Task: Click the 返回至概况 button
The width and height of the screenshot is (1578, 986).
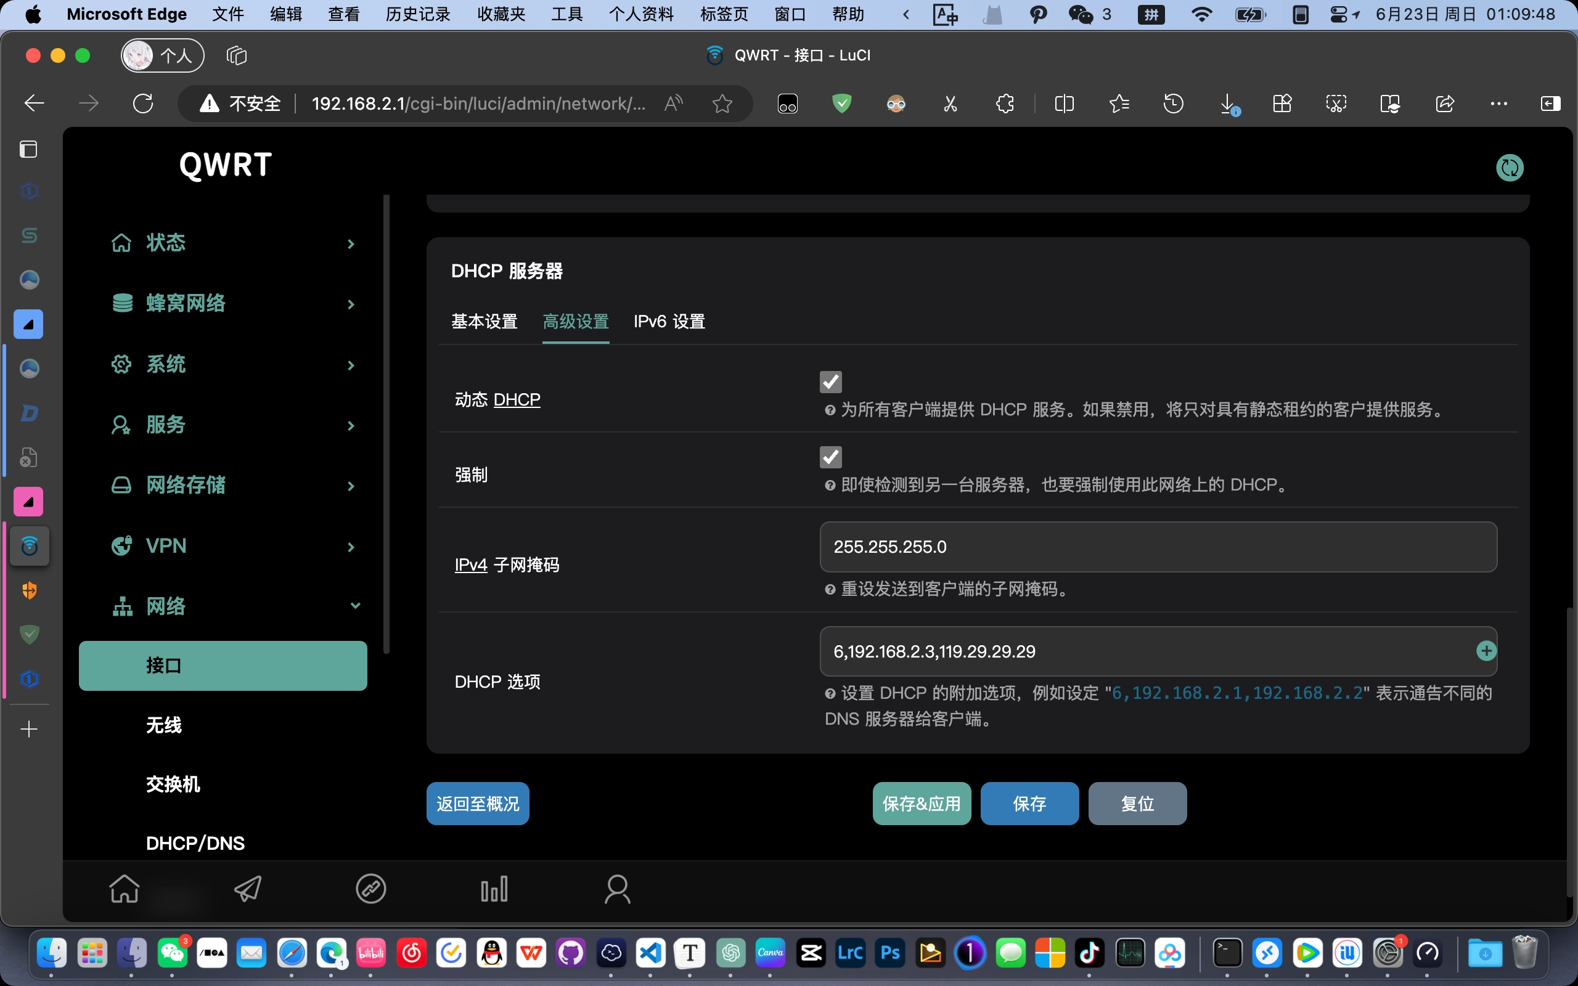Action: click(477, 804)
